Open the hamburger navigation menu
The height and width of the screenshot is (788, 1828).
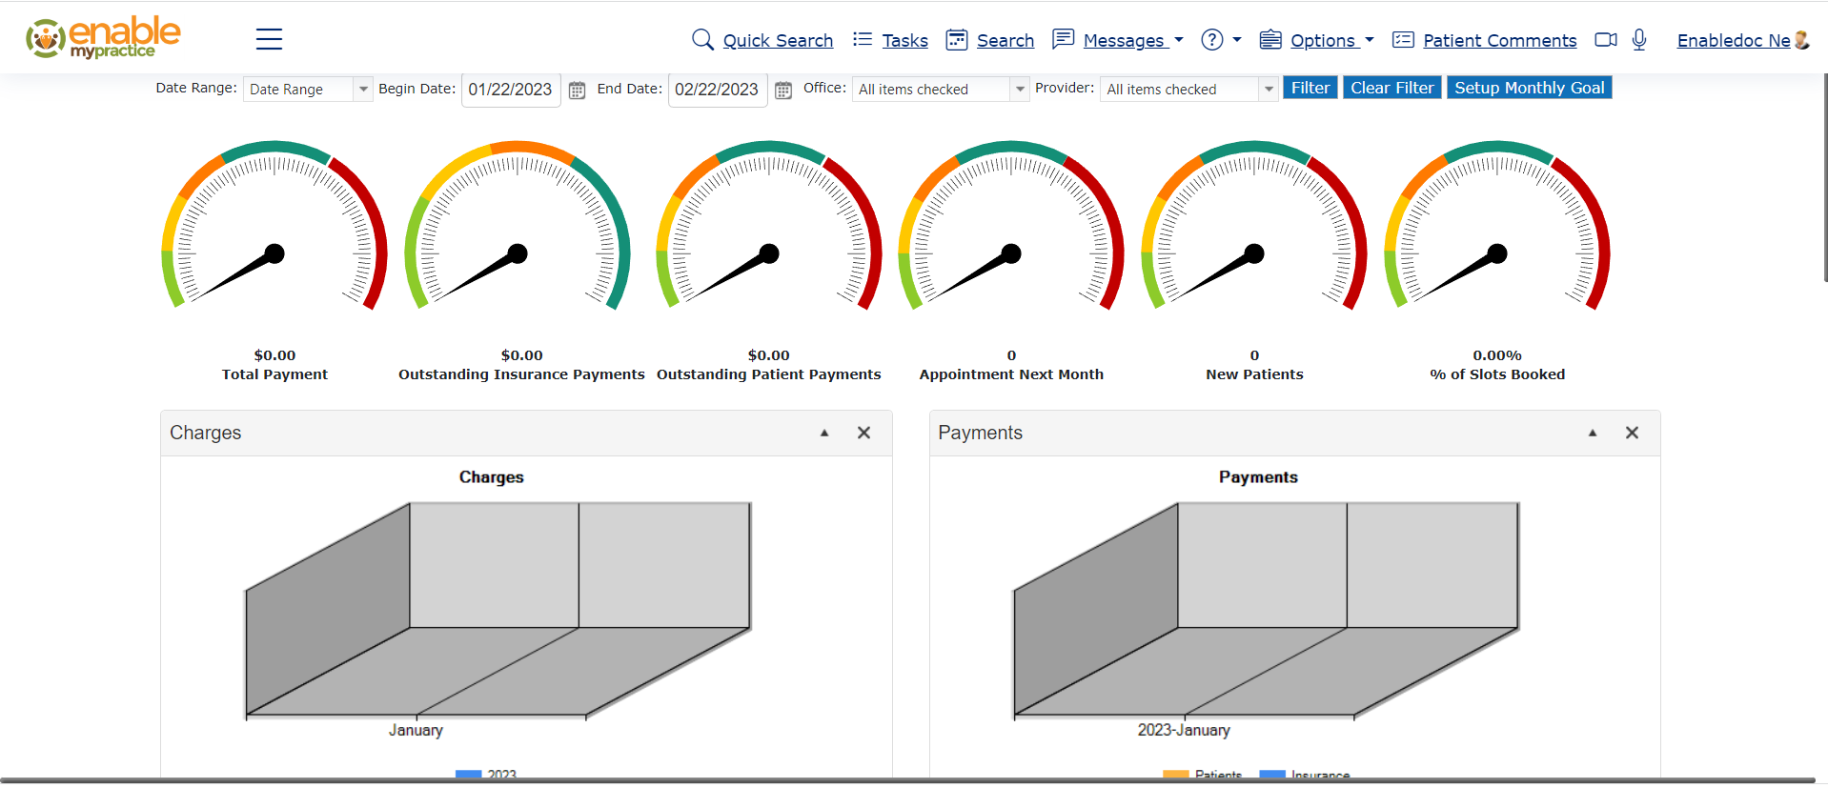(269, 39)
